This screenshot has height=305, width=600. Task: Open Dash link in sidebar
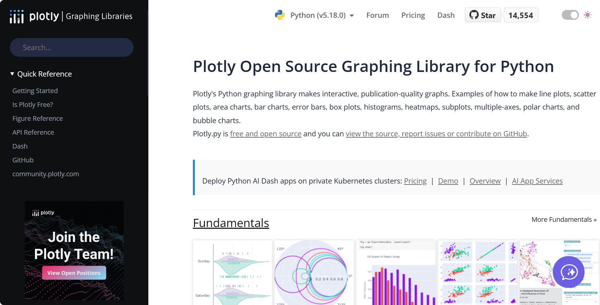pyautogui.click(x=20, y=146)
